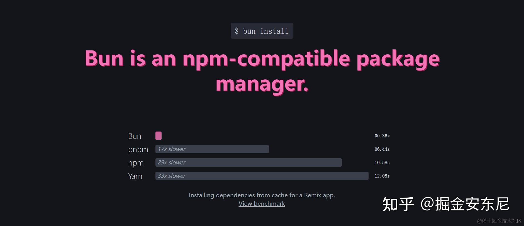Click the 知乎 watermark logo text
Image resolution: width=524 pixels, height=226 pixels.
(x=398, y=204)
